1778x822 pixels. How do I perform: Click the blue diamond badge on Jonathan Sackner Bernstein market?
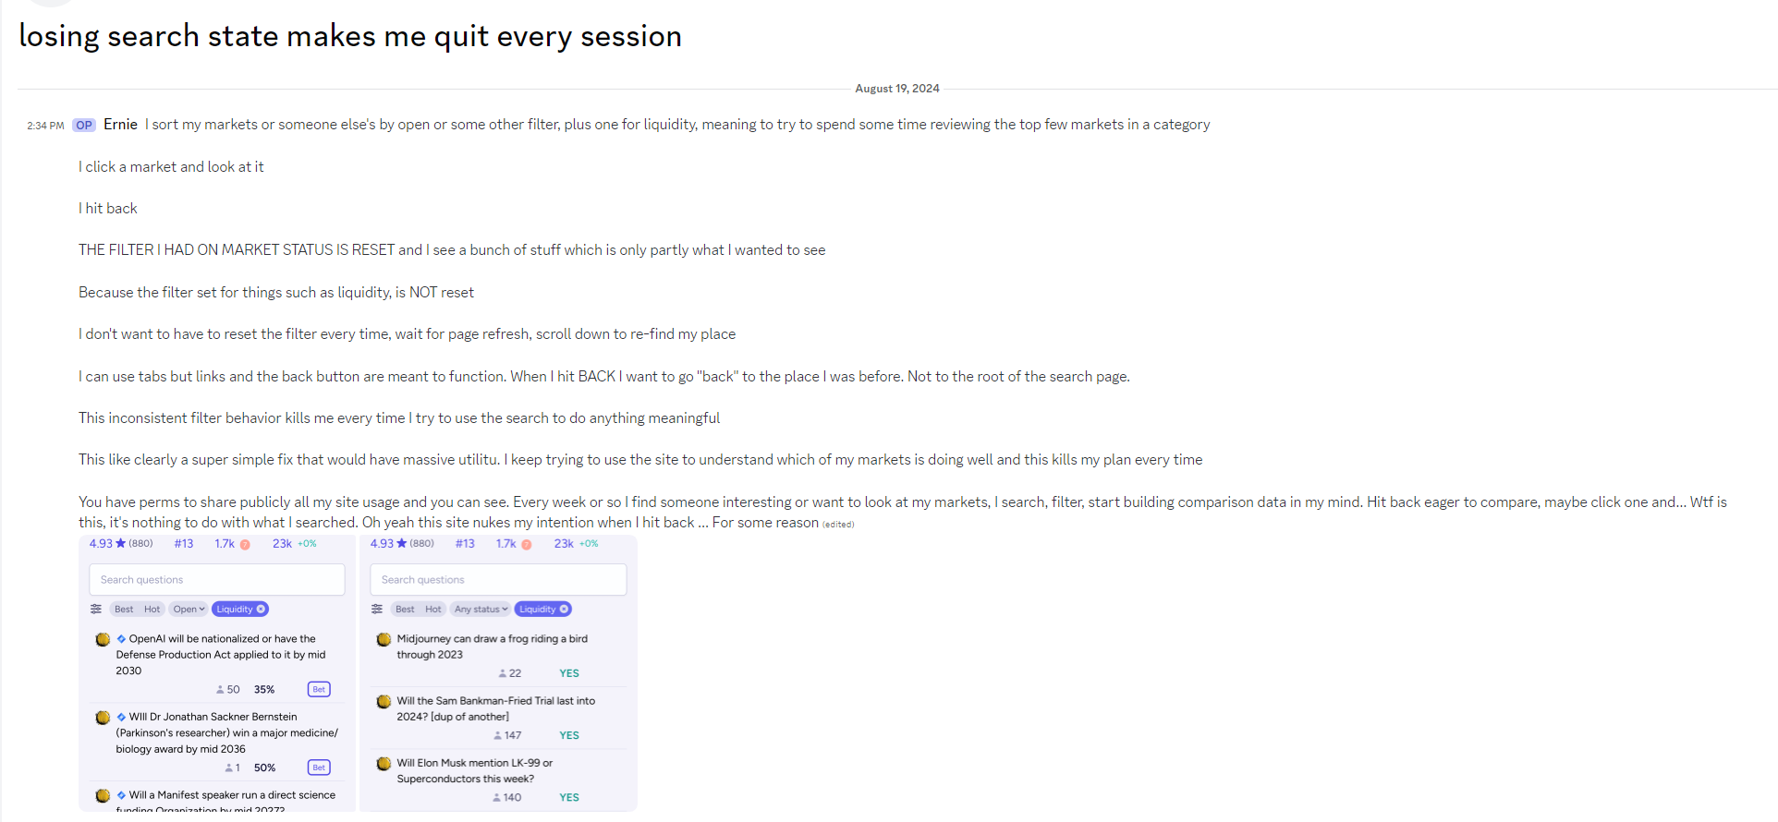121,717
